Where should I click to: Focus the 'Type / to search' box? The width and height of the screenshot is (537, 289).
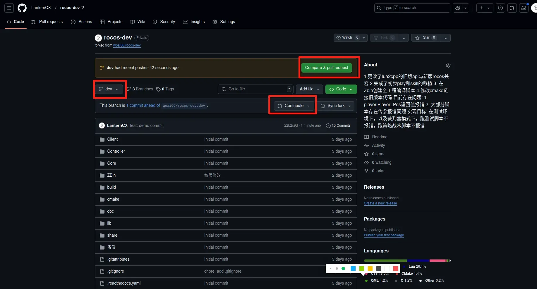[412, 8]
